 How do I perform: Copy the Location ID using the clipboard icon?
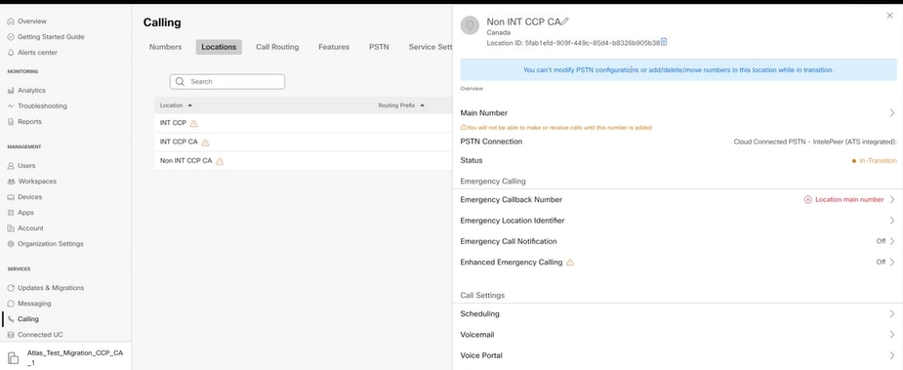[x=664, y=42]
